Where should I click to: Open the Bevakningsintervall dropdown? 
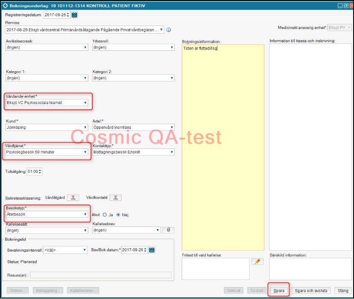click(85, 250)
